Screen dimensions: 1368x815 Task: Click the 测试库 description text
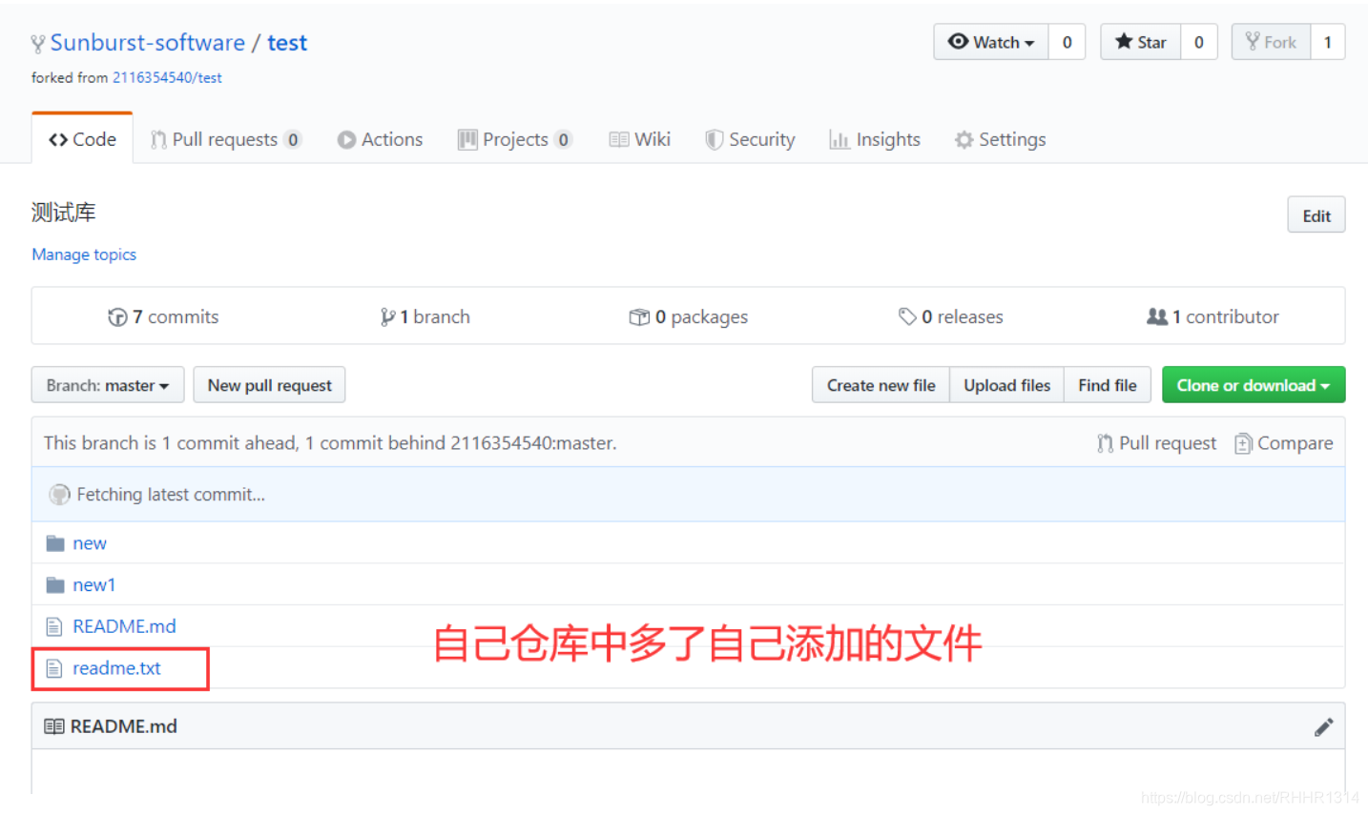[x=63, y=213]
